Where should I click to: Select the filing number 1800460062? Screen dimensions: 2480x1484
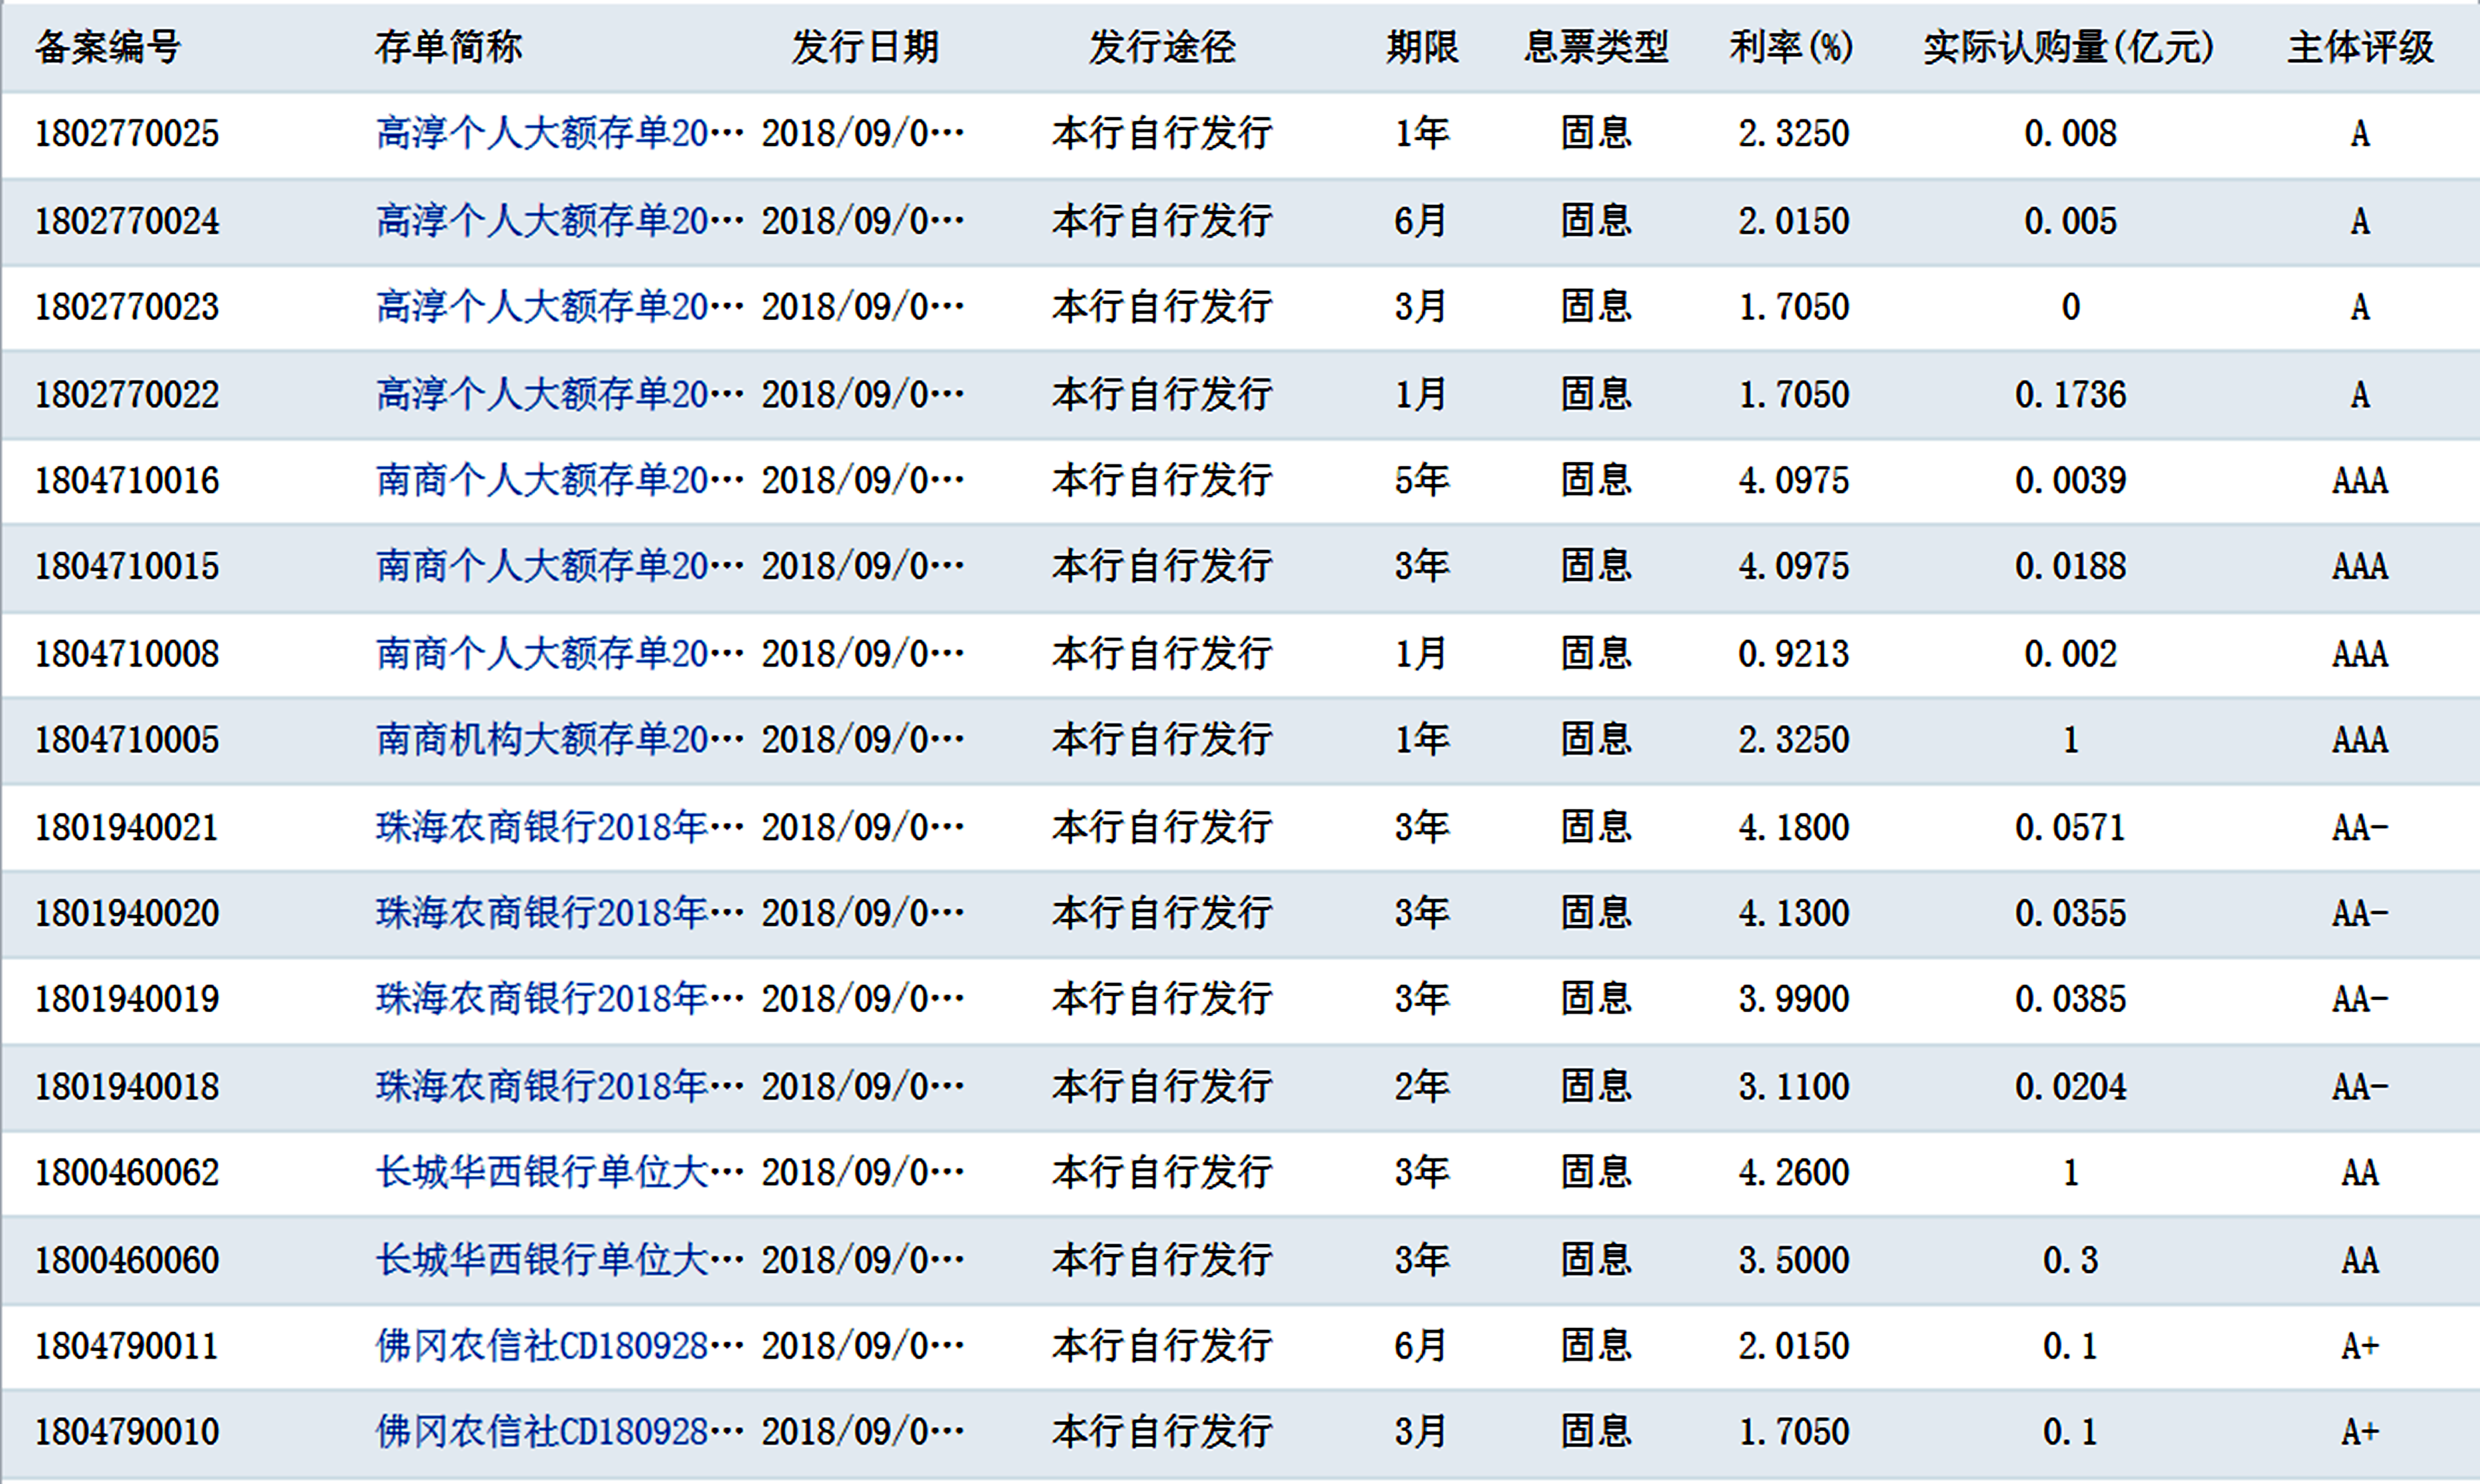pyautogui.click(x=127, y=1172)
